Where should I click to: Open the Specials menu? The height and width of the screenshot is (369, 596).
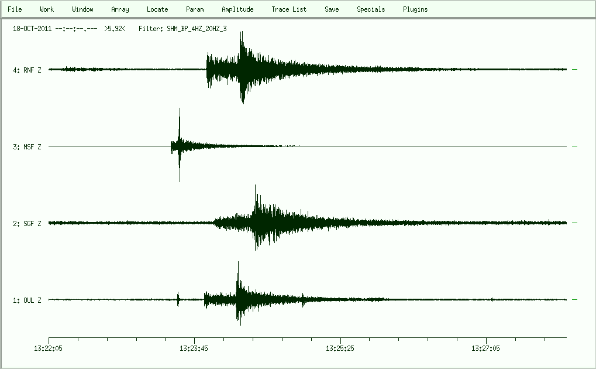pos(371,9)
